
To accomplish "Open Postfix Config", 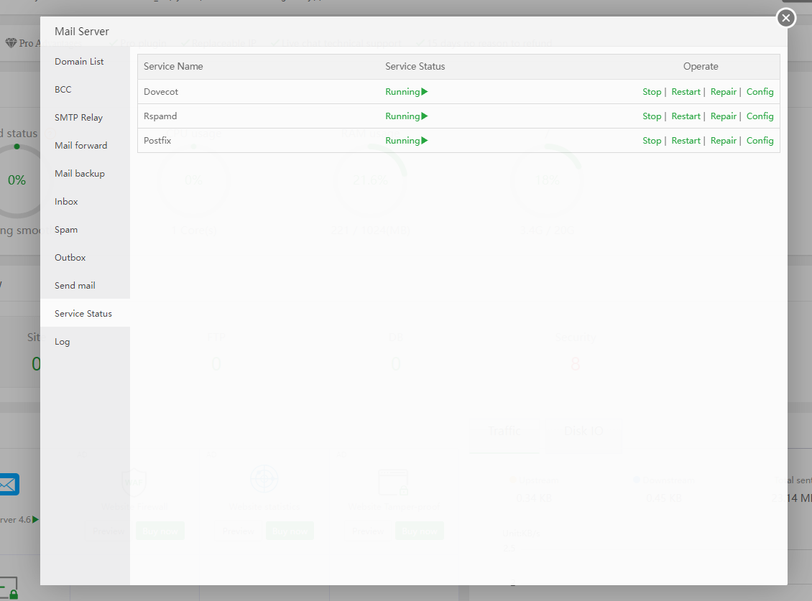I will [760, 140].
